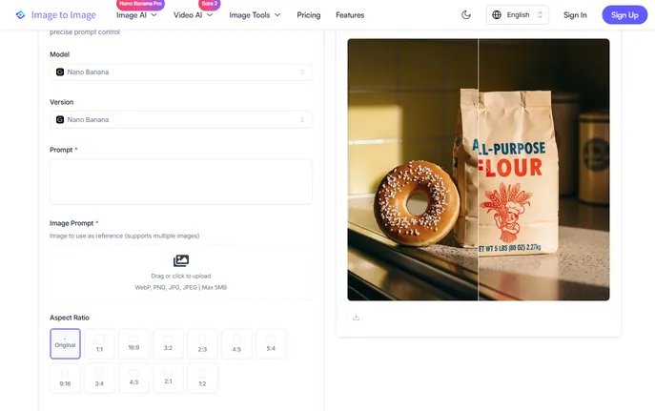This screenshot has width=655, height=411.
Task: Click the Image to Image logo icon
Action: (x=20, y=15)
